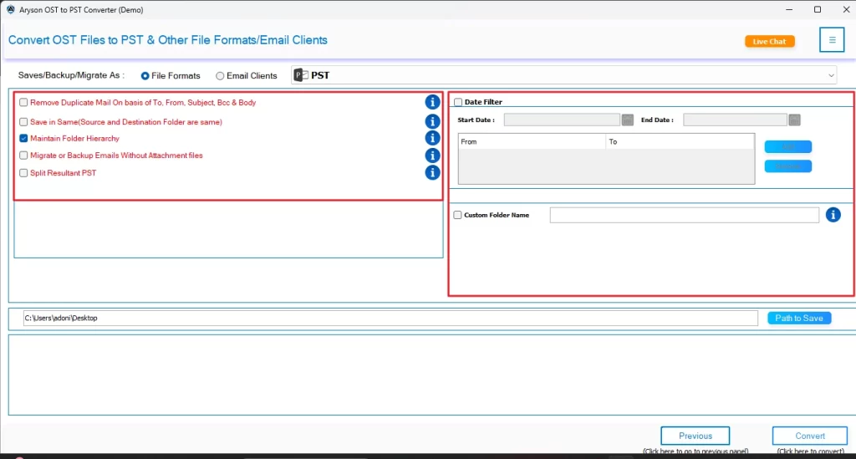Open info for Save in Same option
856x459 pixels.
coord(432,121)
